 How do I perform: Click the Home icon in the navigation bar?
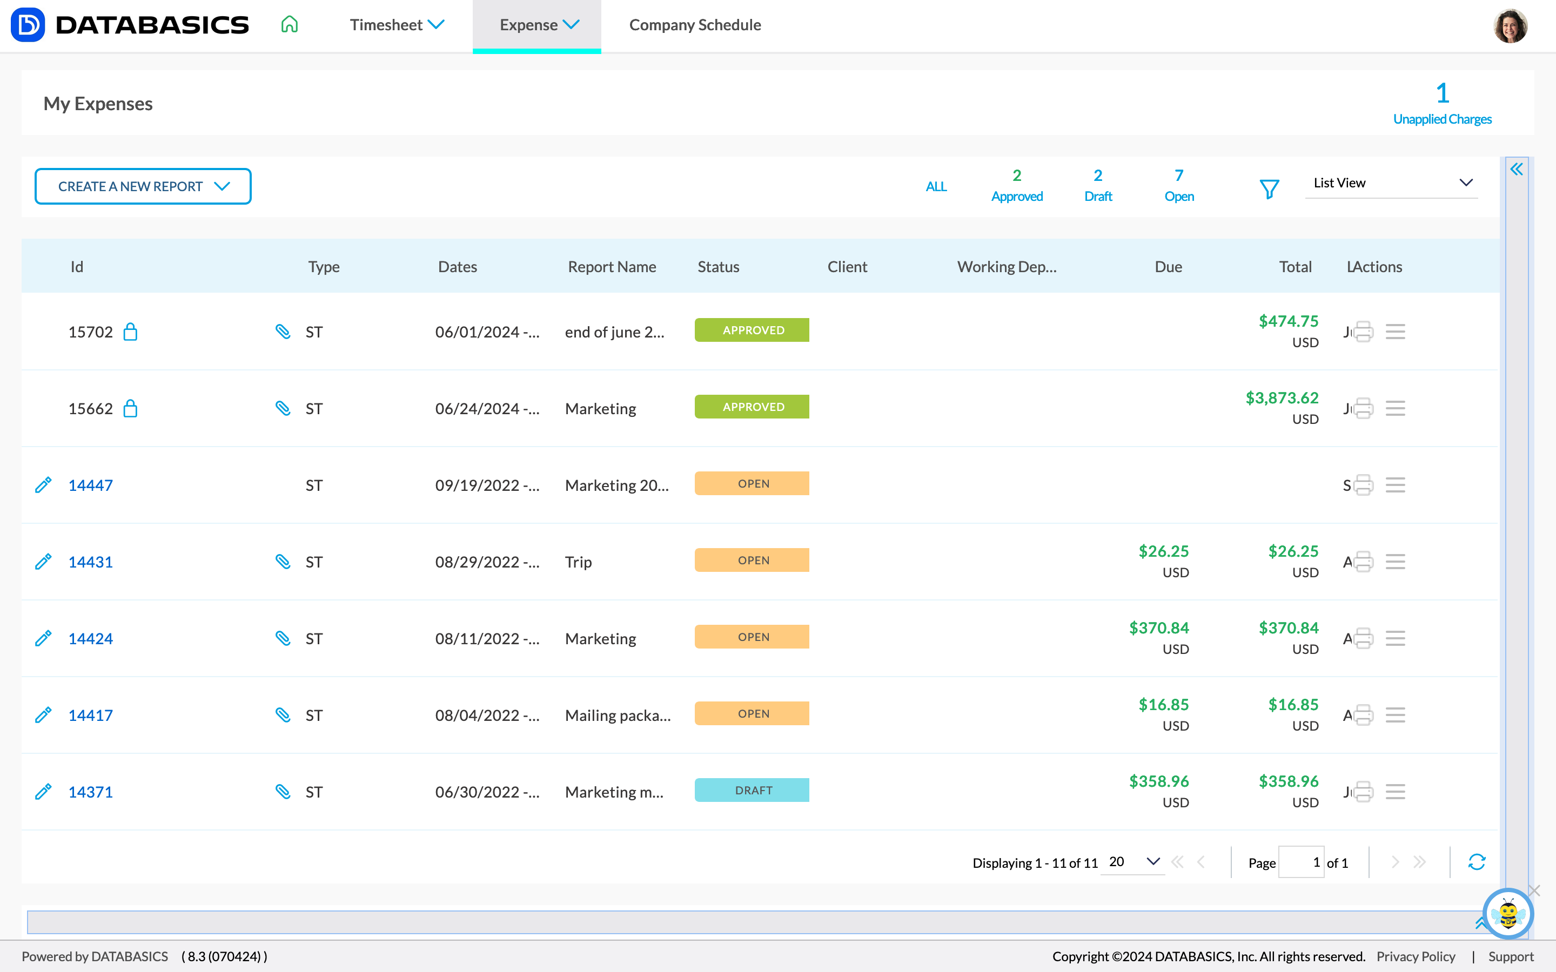(x=289, y=24)
